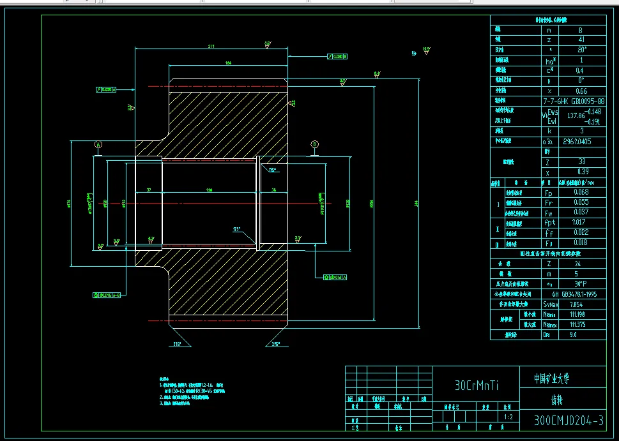The image size is (619, 441).
Task: Click the 0.018 tolerance value
Action: [x=581, y=243]
